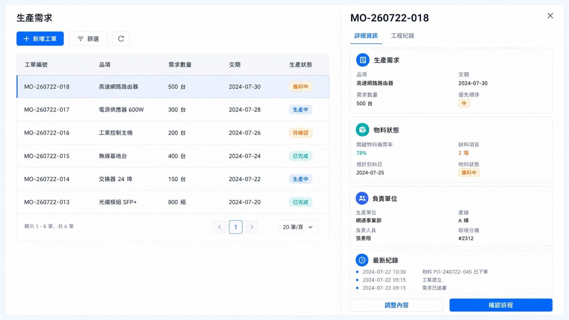Select row MO-260722-018
Screen dimensions: 569x320
173,87
